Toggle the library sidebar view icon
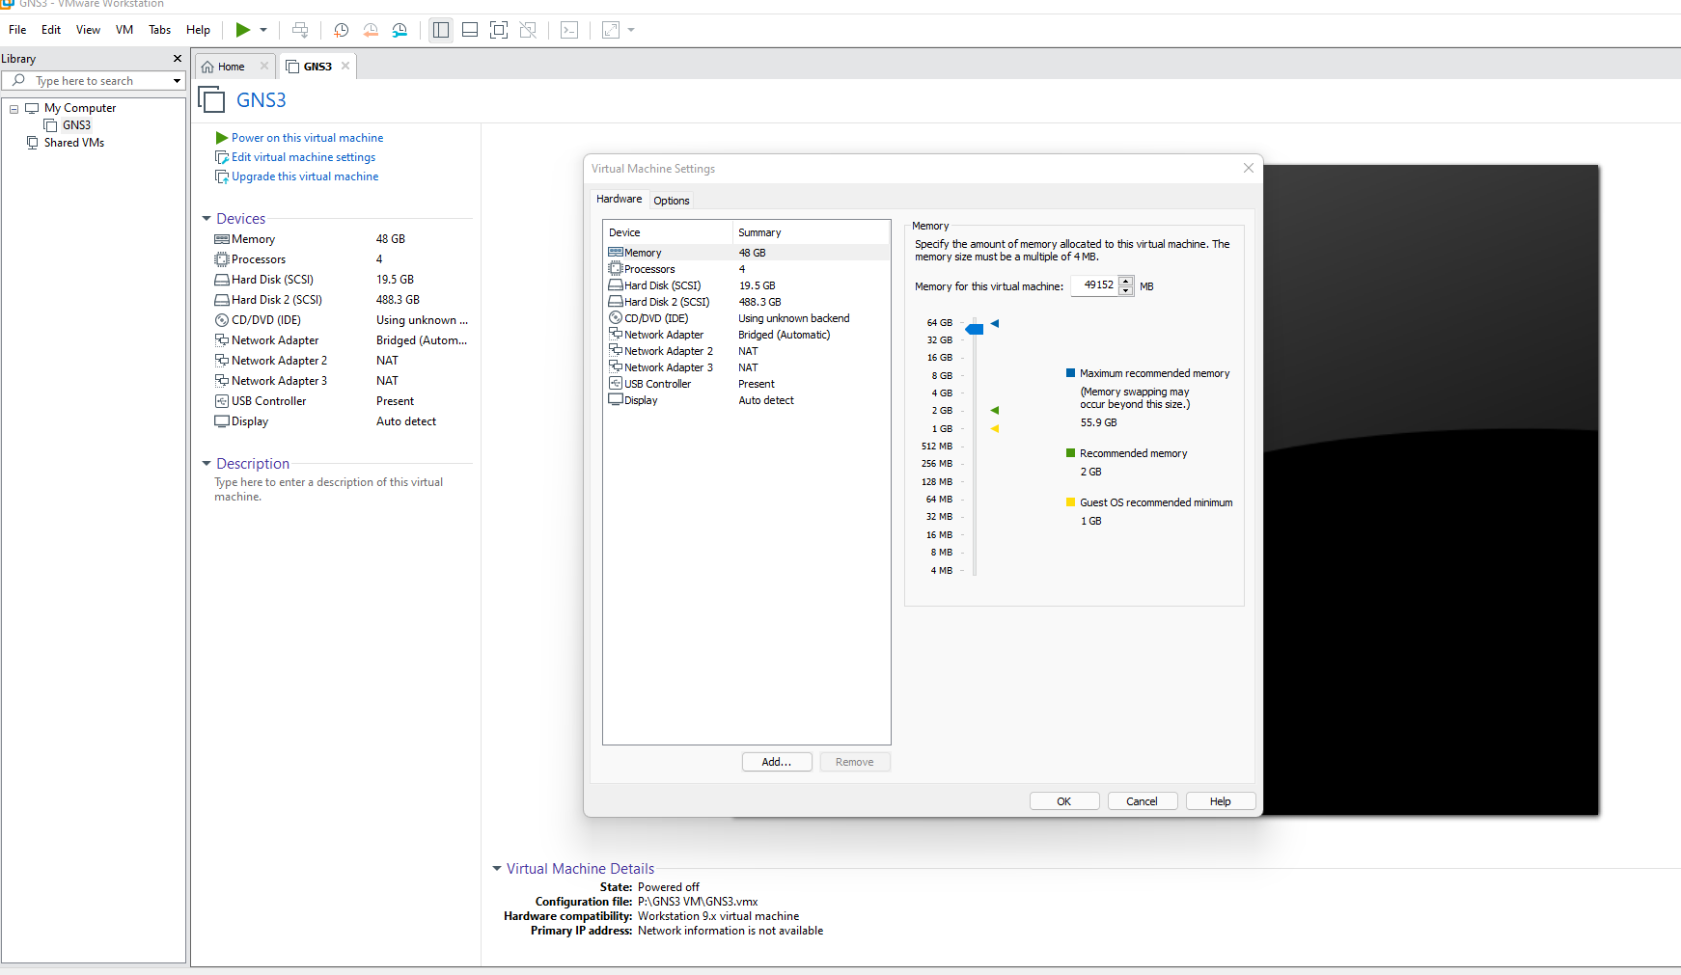Image resolution: width=1681 pixels, height=975 pixels. (441, 30)
